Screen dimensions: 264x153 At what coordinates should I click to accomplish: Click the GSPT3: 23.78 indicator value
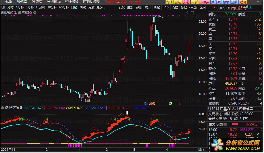(x=34, y=108)
